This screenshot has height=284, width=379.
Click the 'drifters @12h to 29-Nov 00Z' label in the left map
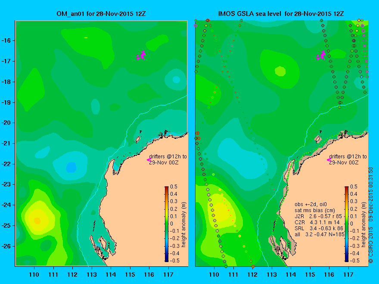pos(168,159)
